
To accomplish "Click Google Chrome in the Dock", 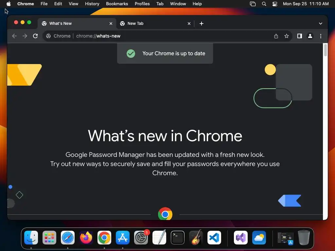I will tap(104, 238).
